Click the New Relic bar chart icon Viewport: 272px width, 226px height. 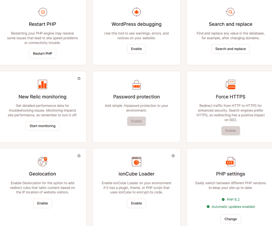pos(42,84)
